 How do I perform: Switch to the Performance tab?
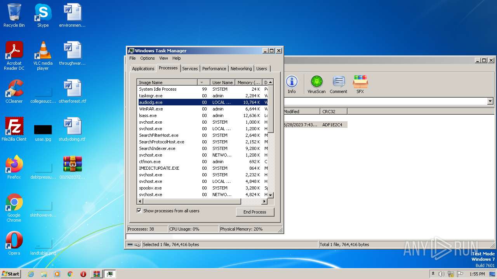[214, 69]
